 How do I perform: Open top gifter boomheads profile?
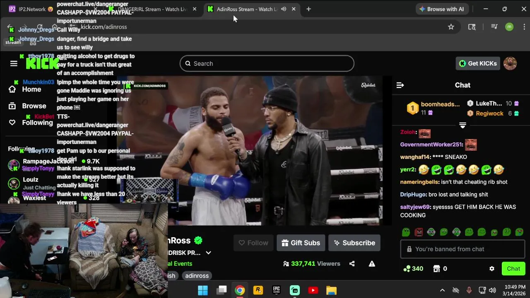coord(440,104)
